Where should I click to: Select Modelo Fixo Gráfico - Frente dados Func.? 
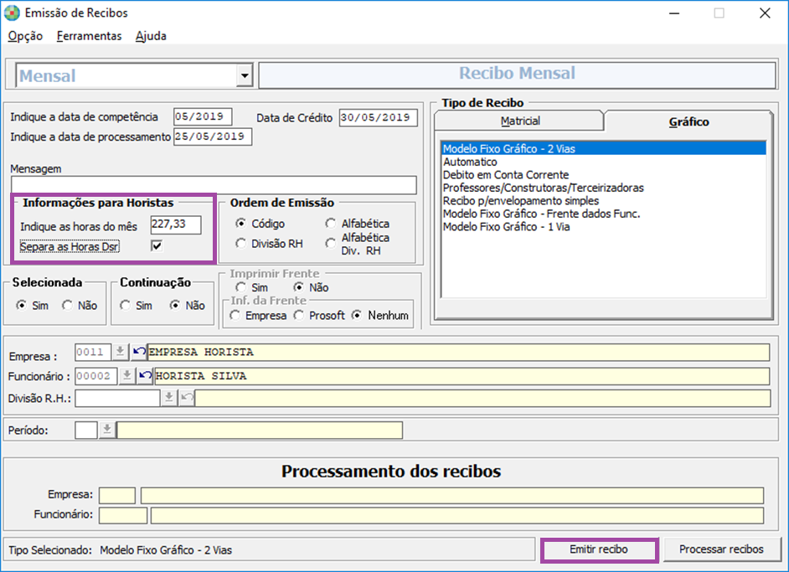603,214
